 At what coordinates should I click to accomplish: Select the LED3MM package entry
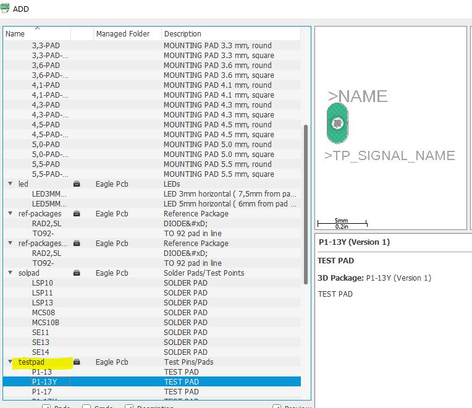pyautogui.click(x=49, y=194)
